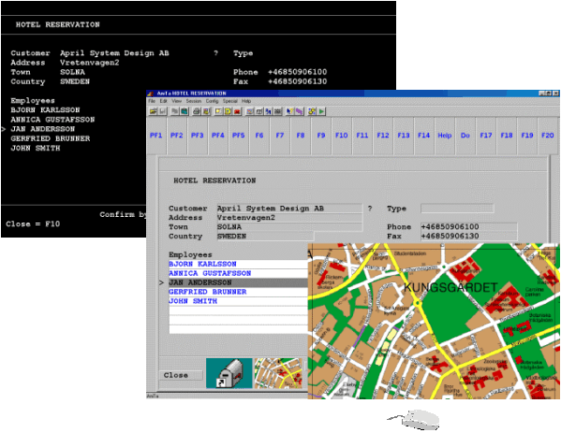Open the Help menu in menu bar
This screenshot has width=561, height=433.
246,101
